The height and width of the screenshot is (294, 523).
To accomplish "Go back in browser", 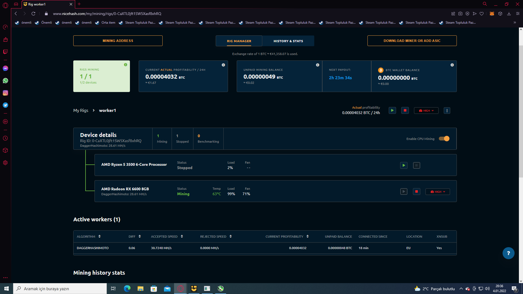I will [x=16, y=14].
